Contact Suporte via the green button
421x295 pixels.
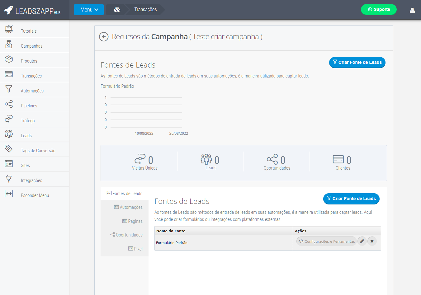click(378, 9)
